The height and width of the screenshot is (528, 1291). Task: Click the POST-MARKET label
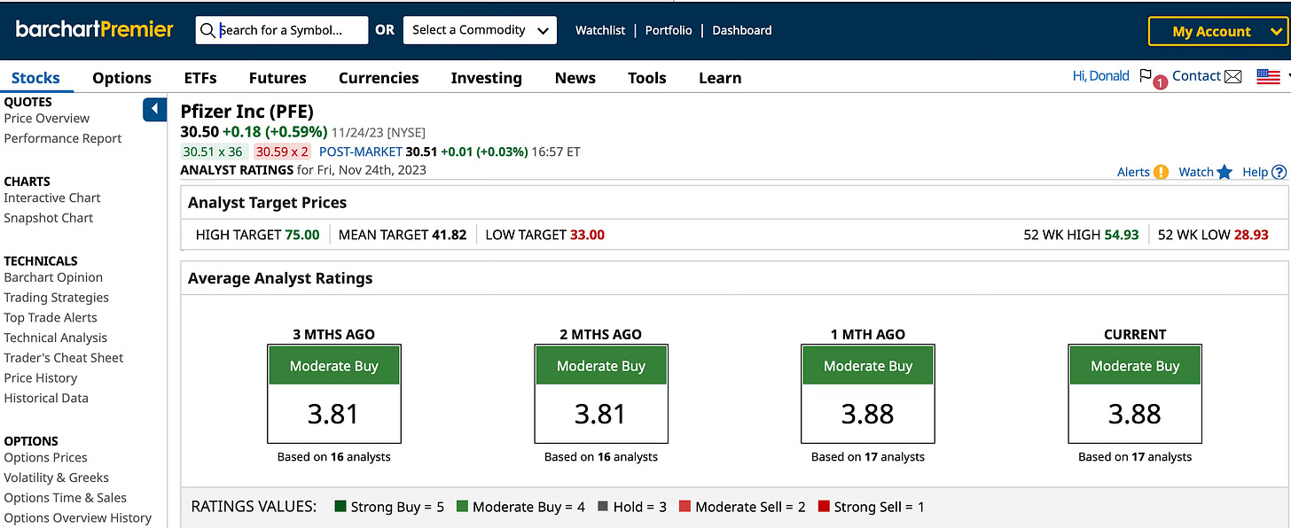tap(360, 151)
